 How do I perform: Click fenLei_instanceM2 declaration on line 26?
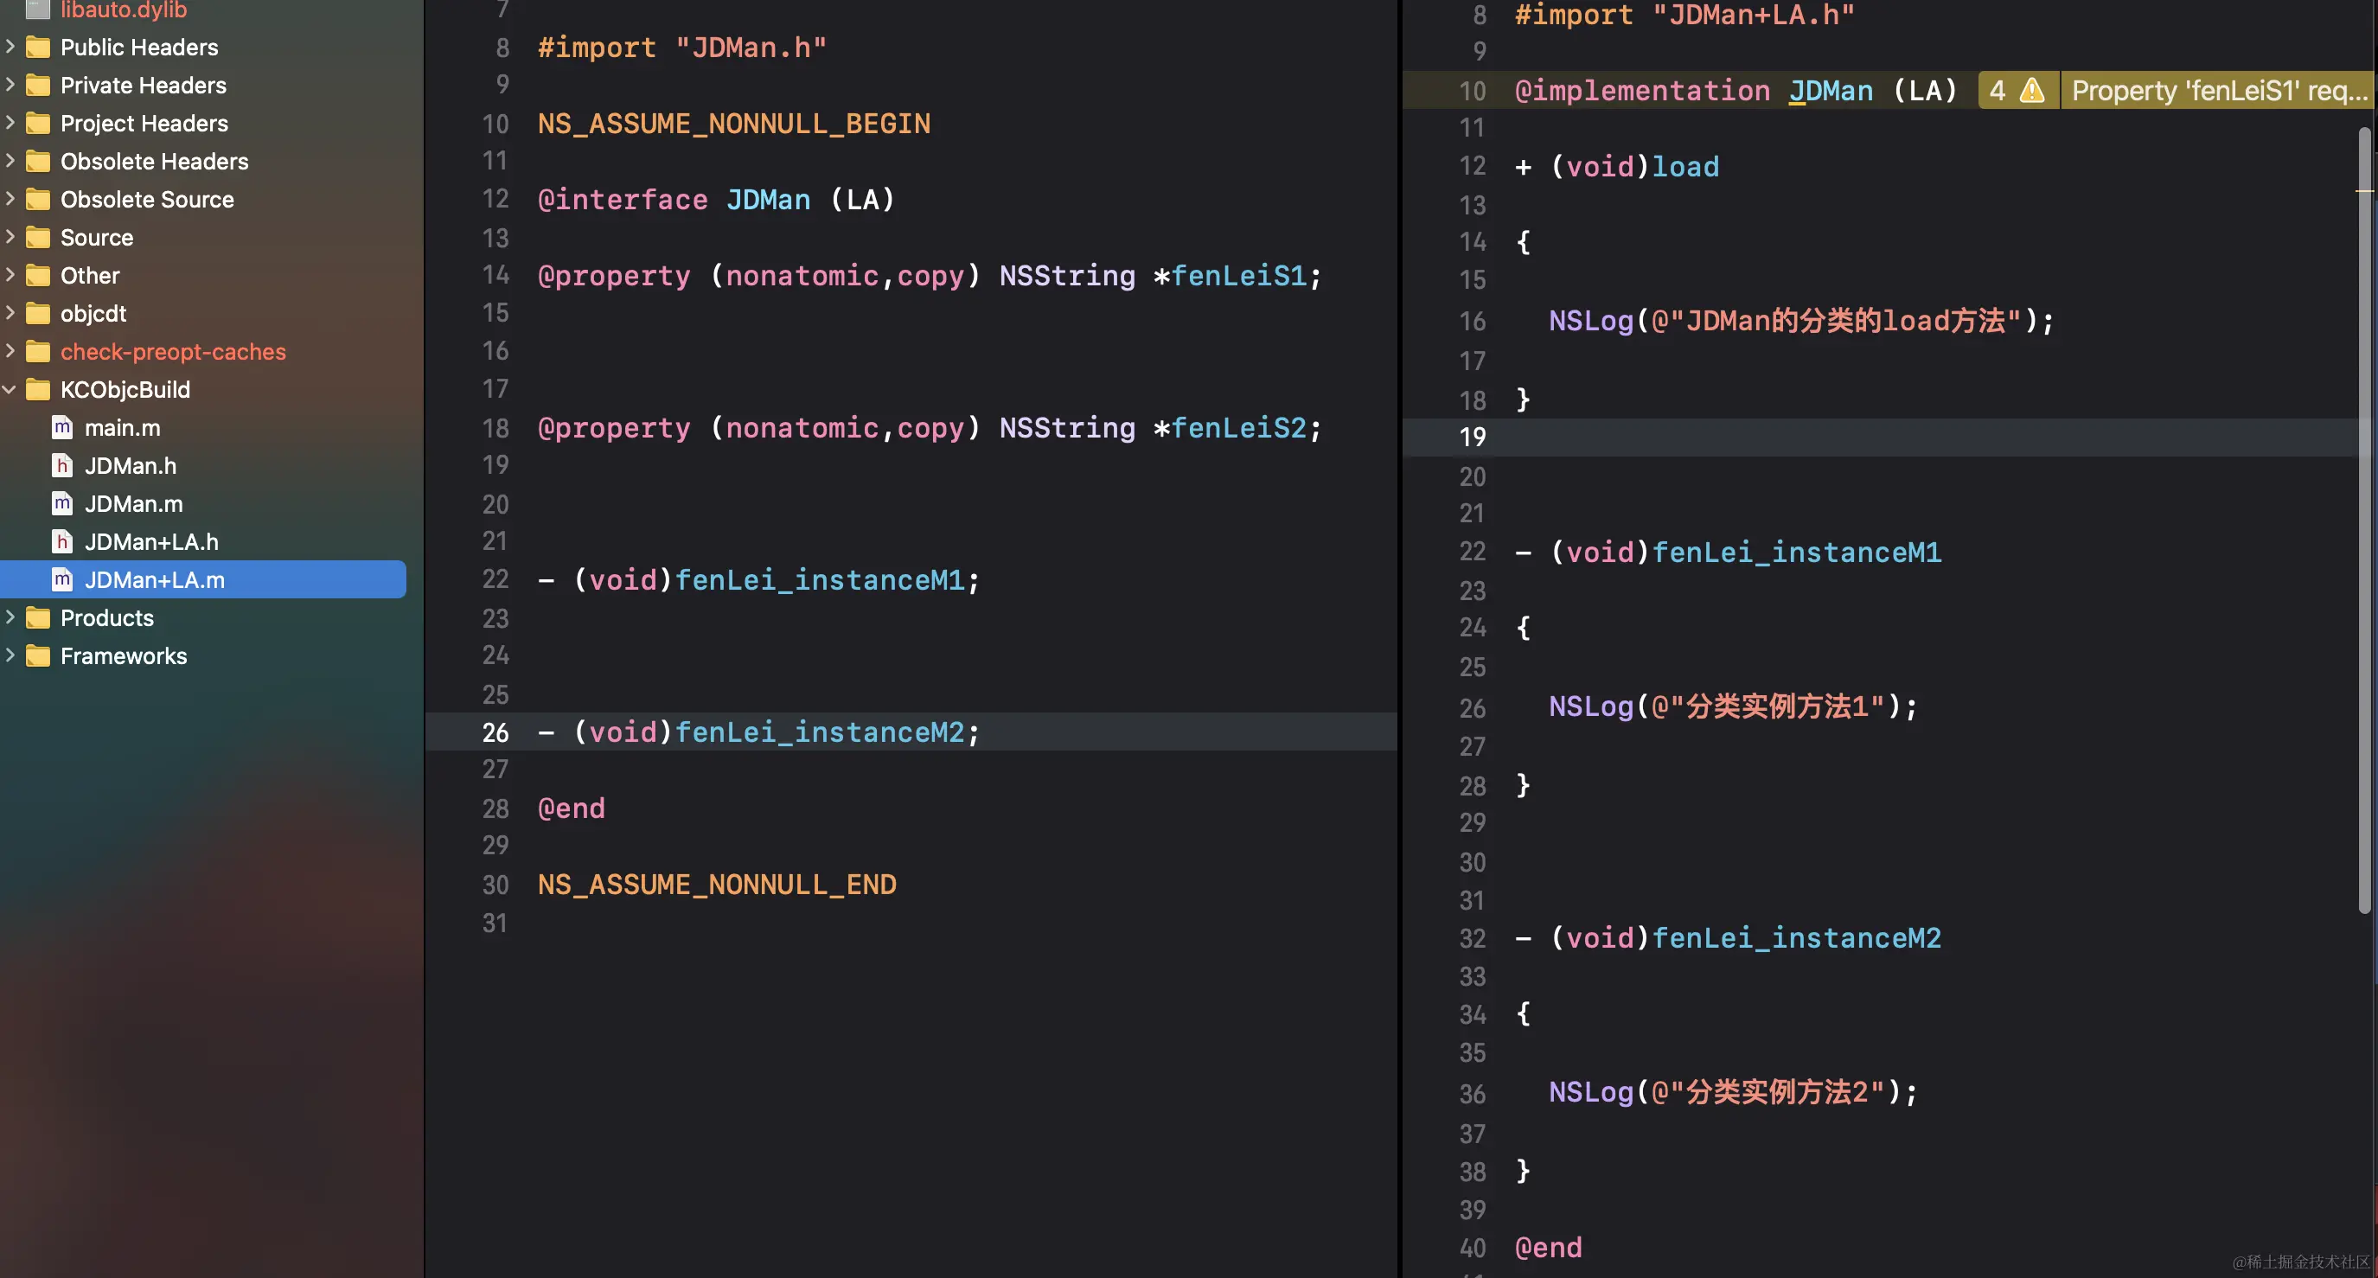[x=820, y=732]
